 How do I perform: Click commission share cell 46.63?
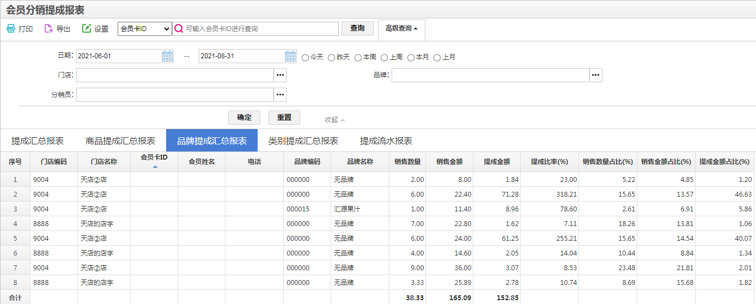coord(724,194)
